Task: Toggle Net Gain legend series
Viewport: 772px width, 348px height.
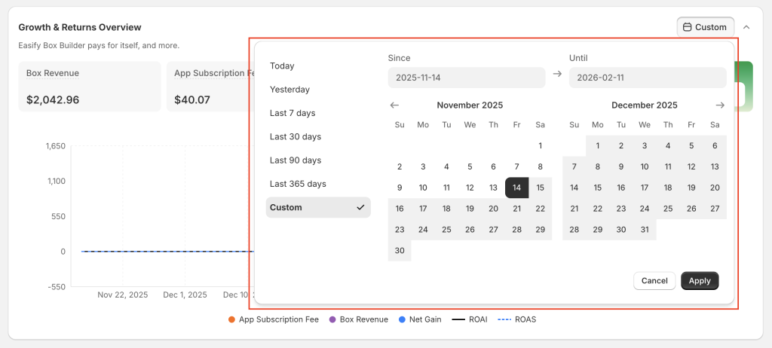Action: (x=421, y=319)
